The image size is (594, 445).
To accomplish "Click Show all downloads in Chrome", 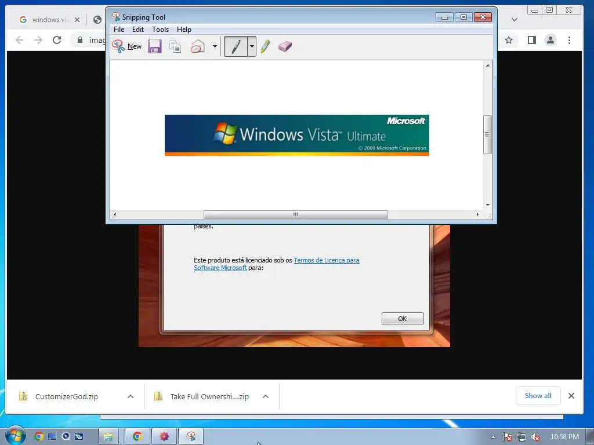I will click(538, 396).
